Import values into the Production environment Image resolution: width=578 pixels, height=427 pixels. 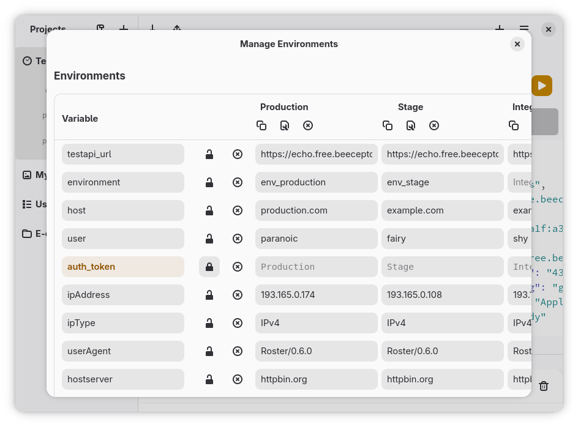(285, 125)
